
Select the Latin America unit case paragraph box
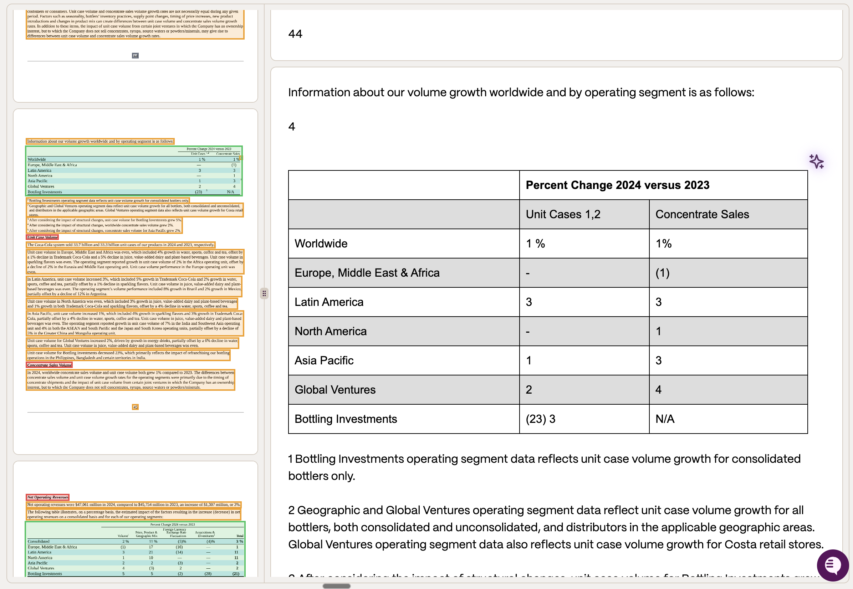(x=134, y=286)
